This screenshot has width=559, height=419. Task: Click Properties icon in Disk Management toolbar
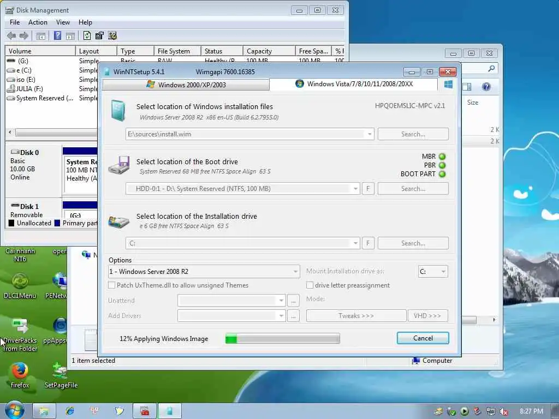pyautogui.click(x=99, y=35)
